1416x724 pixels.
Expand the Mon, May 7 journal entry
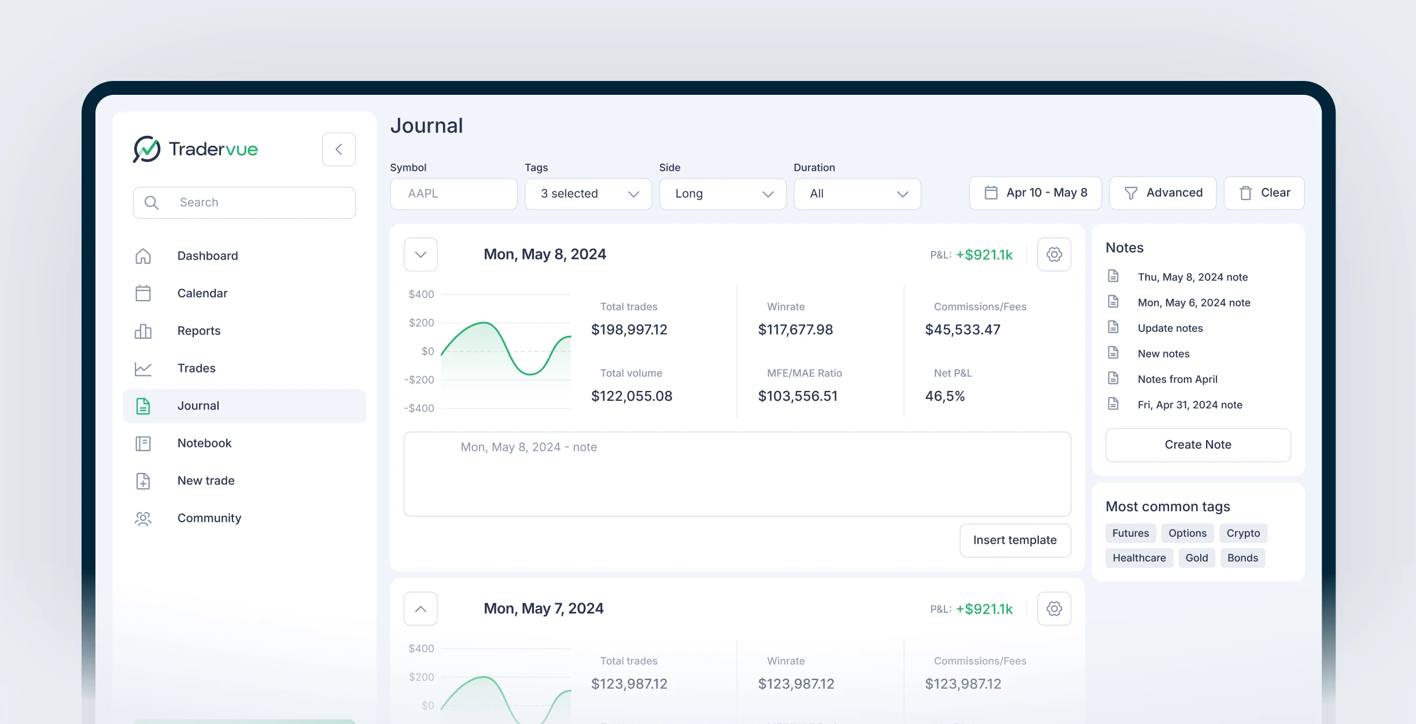(421, 608)
